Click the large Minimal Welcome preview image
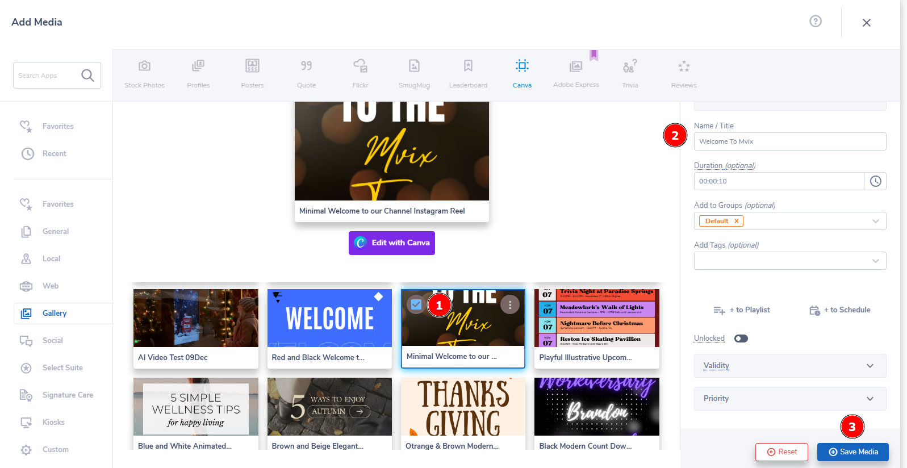907x468 pixels. point(392,151)
